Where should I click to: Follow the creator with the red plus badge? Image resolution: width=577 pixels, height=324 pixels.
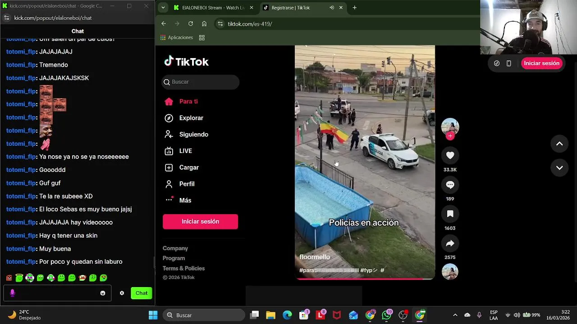click(450, 136)
